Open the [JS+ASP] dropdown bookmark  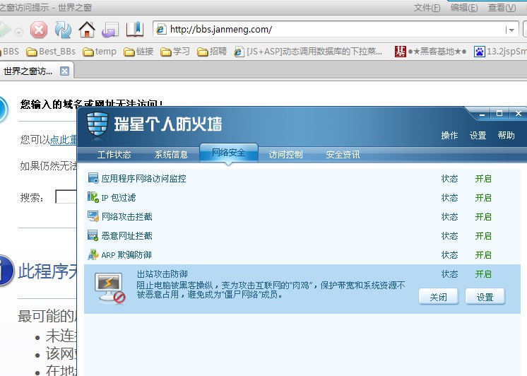point(308,52)
